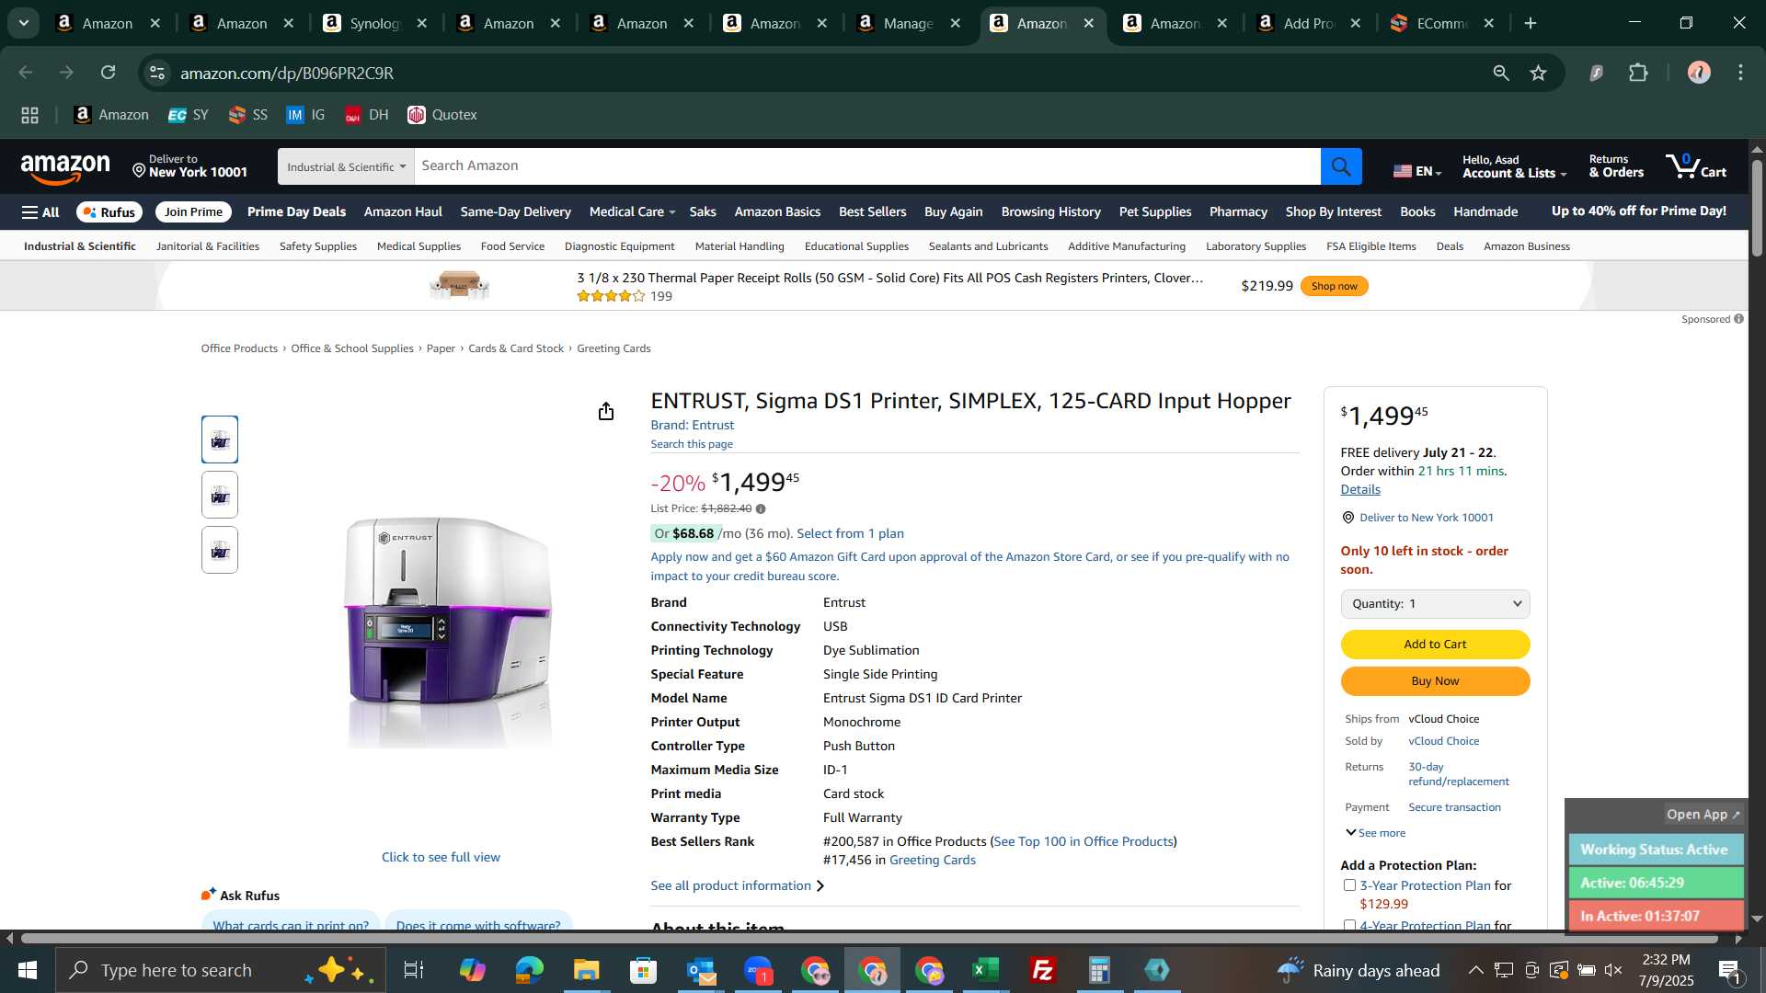This screenshot has width=1766, height=993.
Task: Open browser extensions puzzle icon
Action: 1639,73
